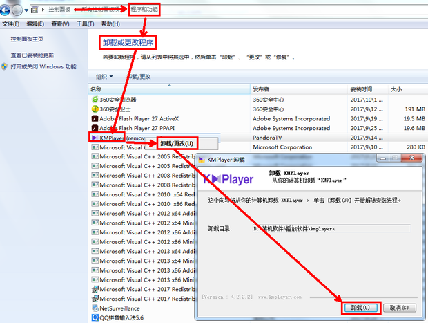Screen dimensions: 428x323
Task: Sort by the 大小 column header
Action: (x=408, y=89)
